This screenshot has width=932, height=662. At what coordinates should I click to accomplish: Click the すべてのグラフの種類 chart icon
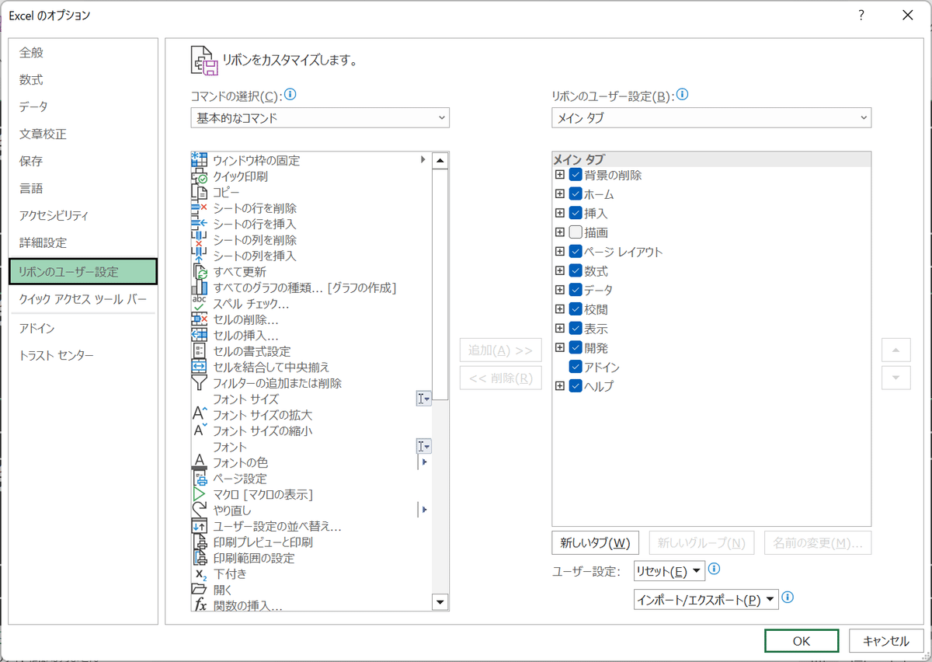click(x=199, y=287)
